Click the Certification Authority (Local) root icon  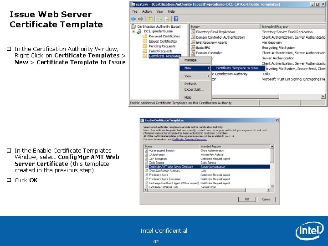coord(133,26)
